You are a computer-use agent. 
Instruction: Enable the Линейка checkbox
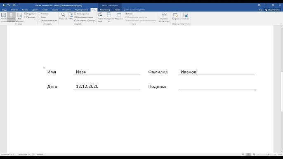click(43, 14)
